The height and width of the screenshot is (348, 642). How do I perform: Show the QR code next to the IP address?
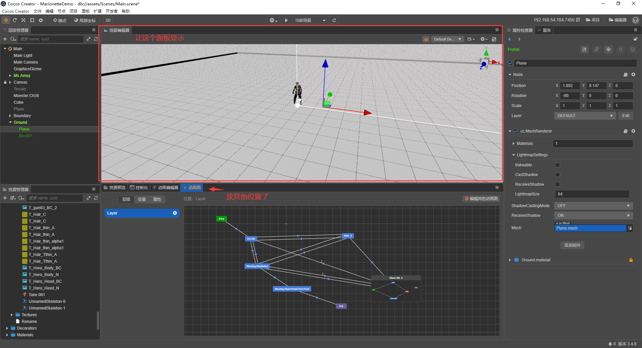pyautogui.click(x=578, y=20)
